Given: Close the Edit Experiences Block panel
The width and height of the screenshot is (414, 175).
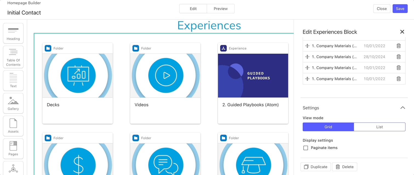Looking at the screenshot, I should click(x=402, y=32).
